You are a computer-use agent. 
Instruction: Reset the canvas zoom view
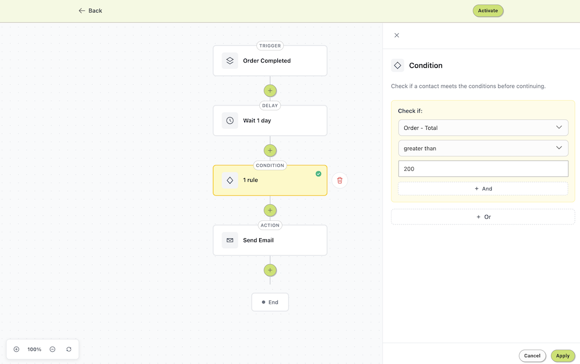tap(69, 349)
